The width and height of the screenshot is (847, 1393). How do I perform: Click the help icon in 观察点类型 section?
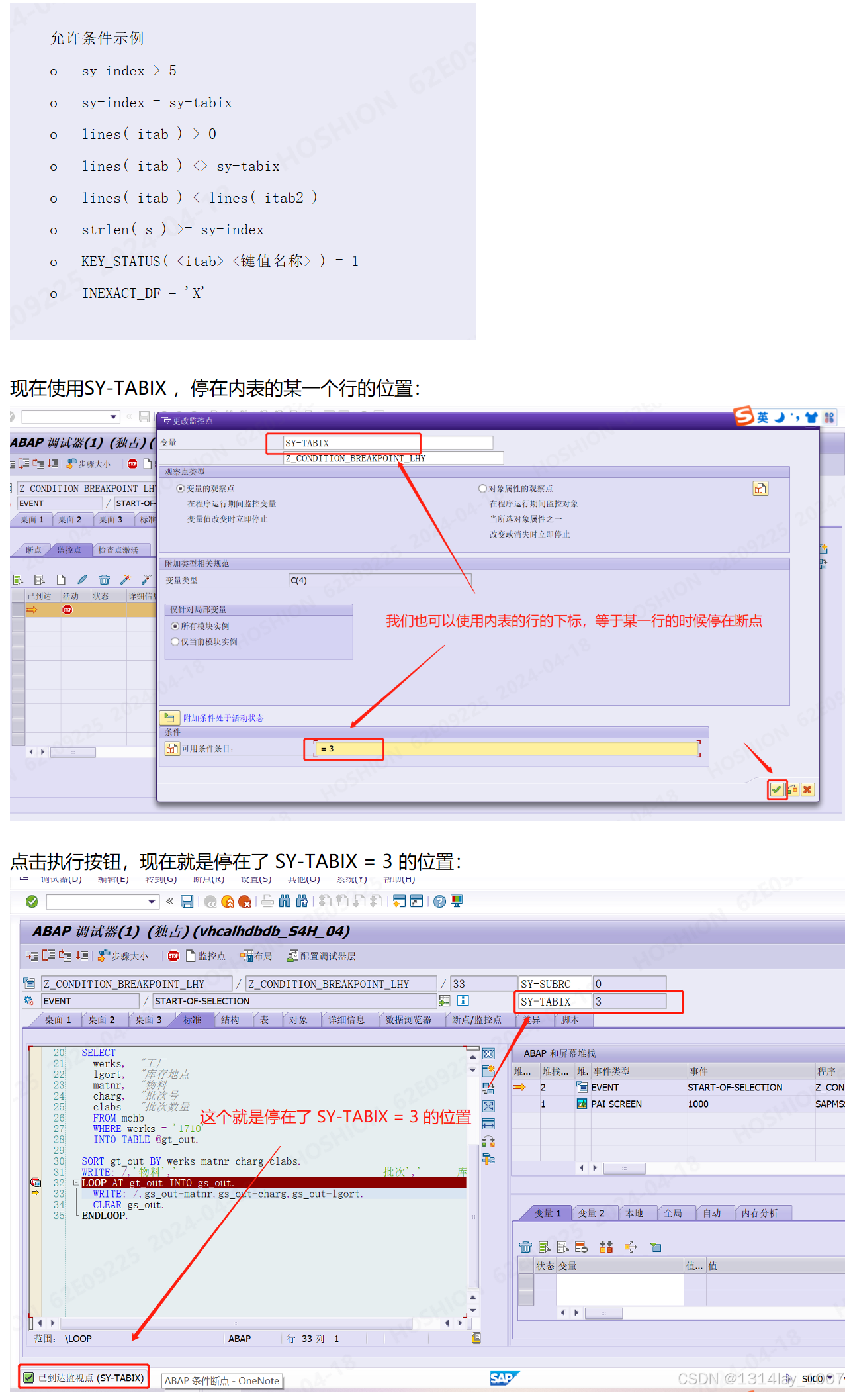click(x=760, y=489)
